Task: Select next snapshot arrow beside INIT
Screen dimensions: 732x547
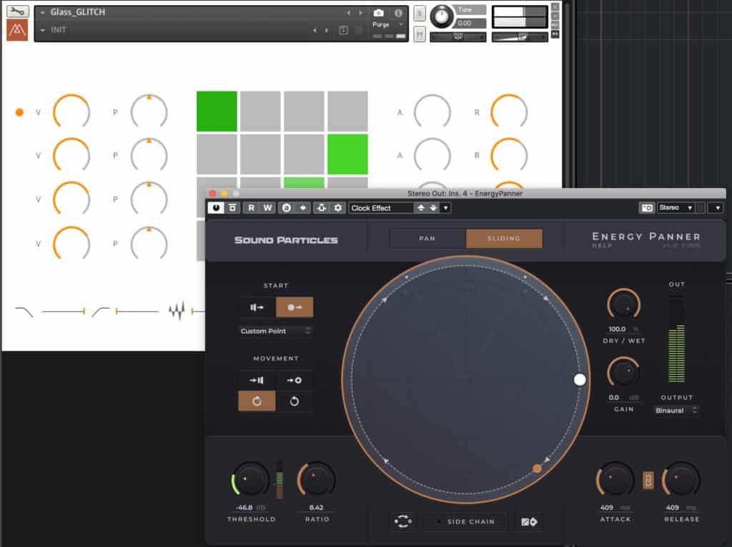Action: (x=326, y=30)
